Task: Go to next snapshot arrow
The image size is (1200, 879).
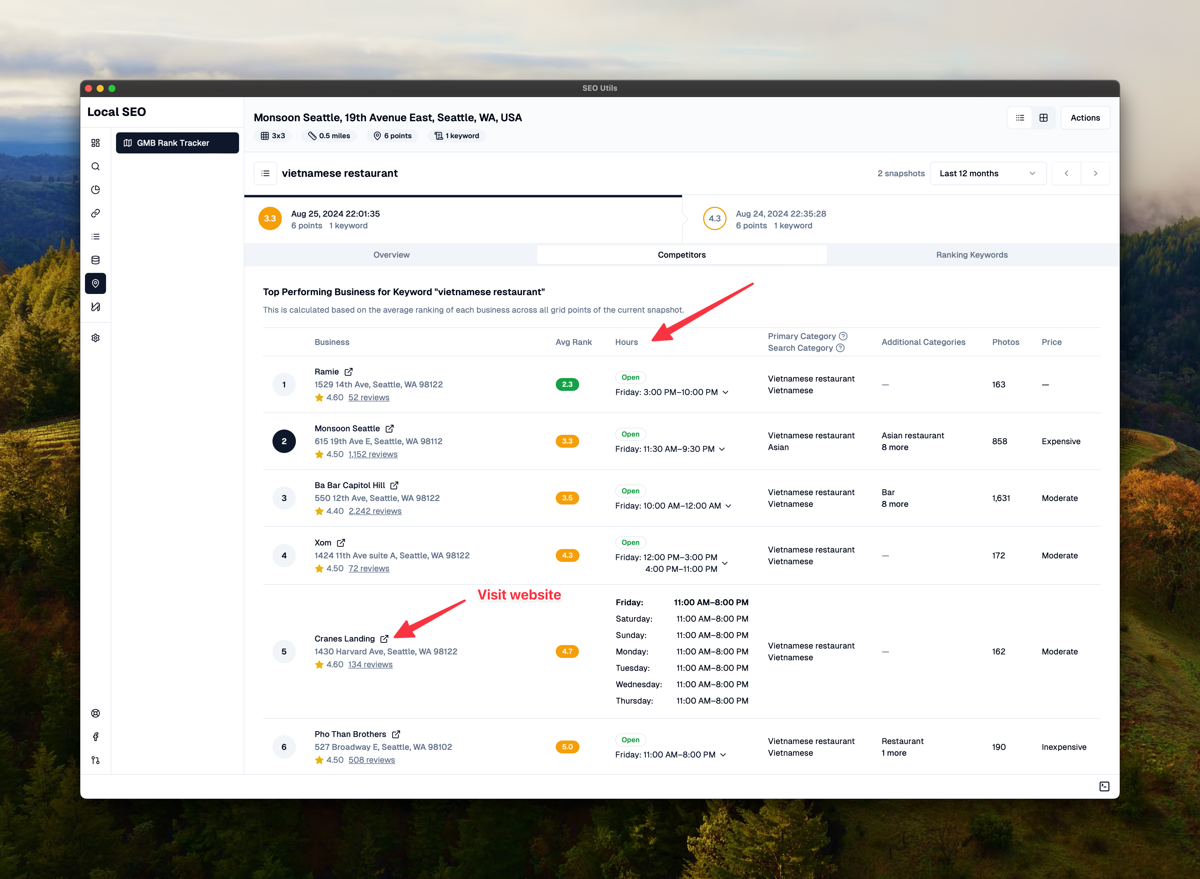Action: [1095, 173]
